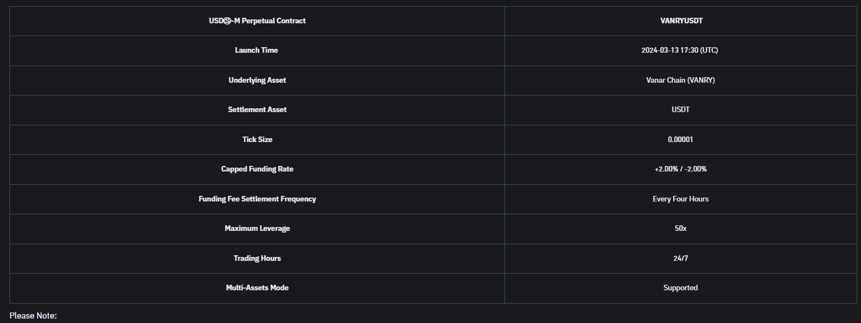The height and width of the screenshot is (323, 861).
Task: Click the 24/7 trading hours value
Action: click(x=680, y=259)
